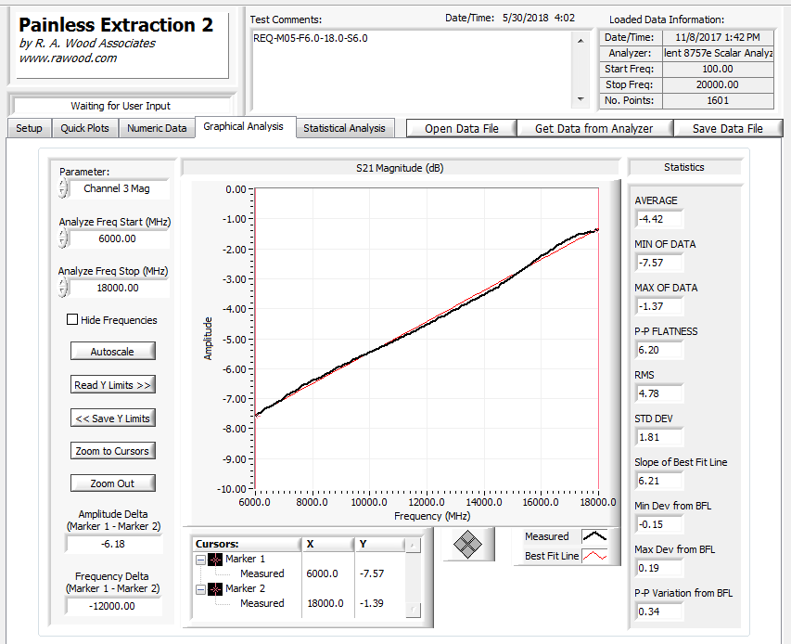Click the X column header in Cursors table

(327, 544)
